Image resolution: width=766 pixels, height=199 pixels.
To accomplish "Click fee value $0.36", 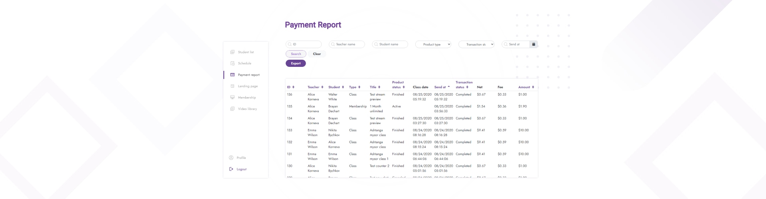I will coord(502,106).
